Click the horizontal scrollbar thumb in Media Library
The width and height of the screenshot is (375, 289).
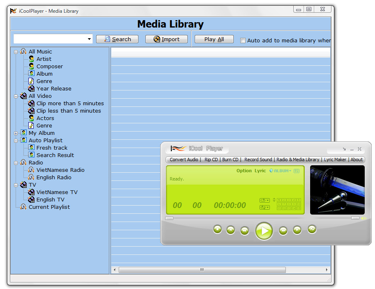[x=202, y=270]
